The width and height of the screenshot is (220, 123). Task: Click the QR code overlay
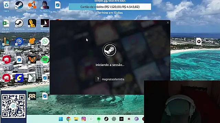(x=13, y=107)
